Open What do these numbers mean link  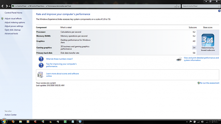coord(59,59)
